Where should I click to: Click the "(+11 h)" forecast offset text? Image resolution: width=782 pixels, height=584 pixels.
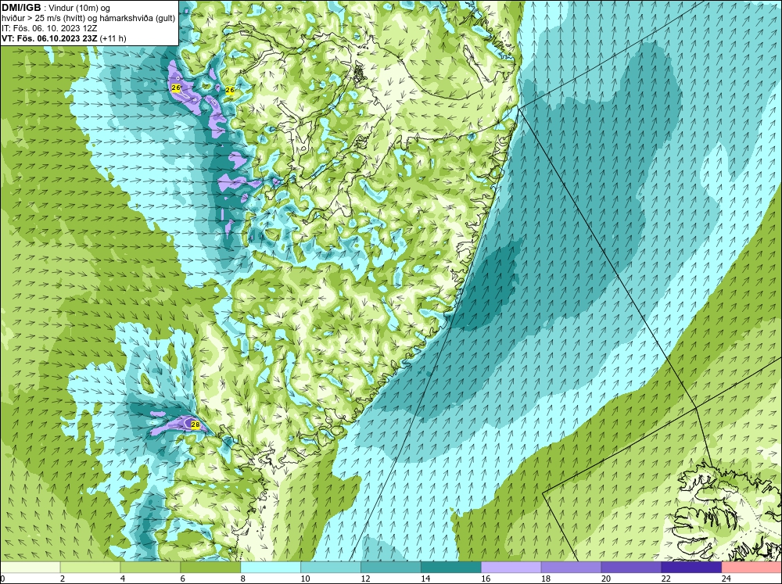tap(113, 38)
